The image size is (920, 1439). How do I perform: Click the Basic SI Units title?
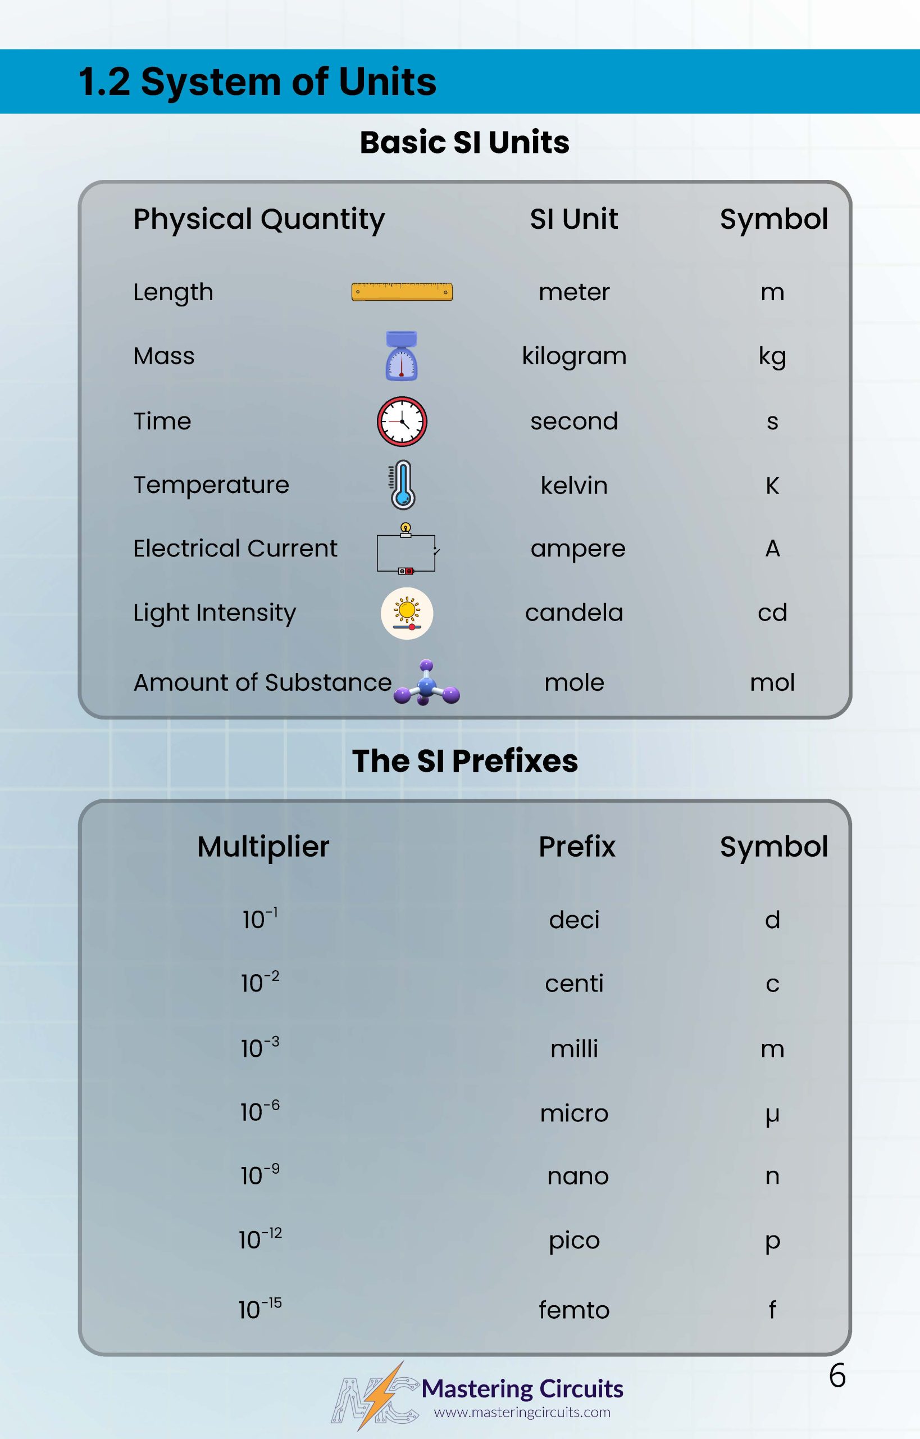click(x=464, y=142)
